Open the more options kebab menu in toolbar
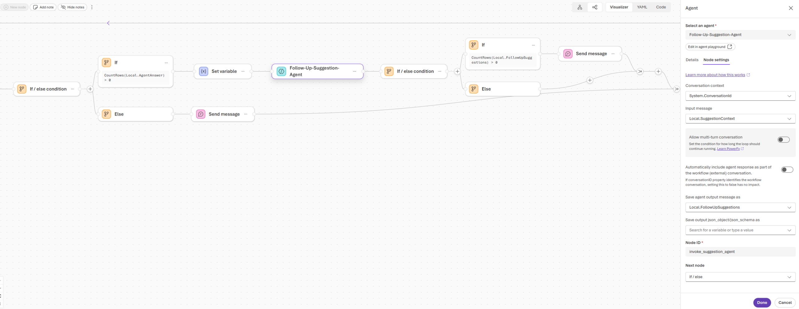 pyautogui.click(x=92, y=7)
